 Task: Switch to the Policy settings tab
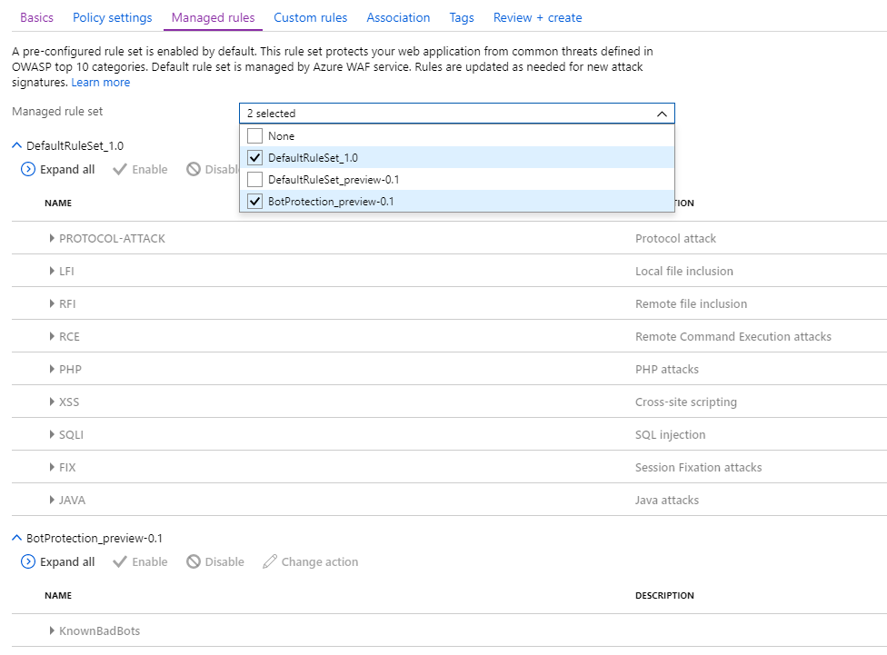point(113,17)
